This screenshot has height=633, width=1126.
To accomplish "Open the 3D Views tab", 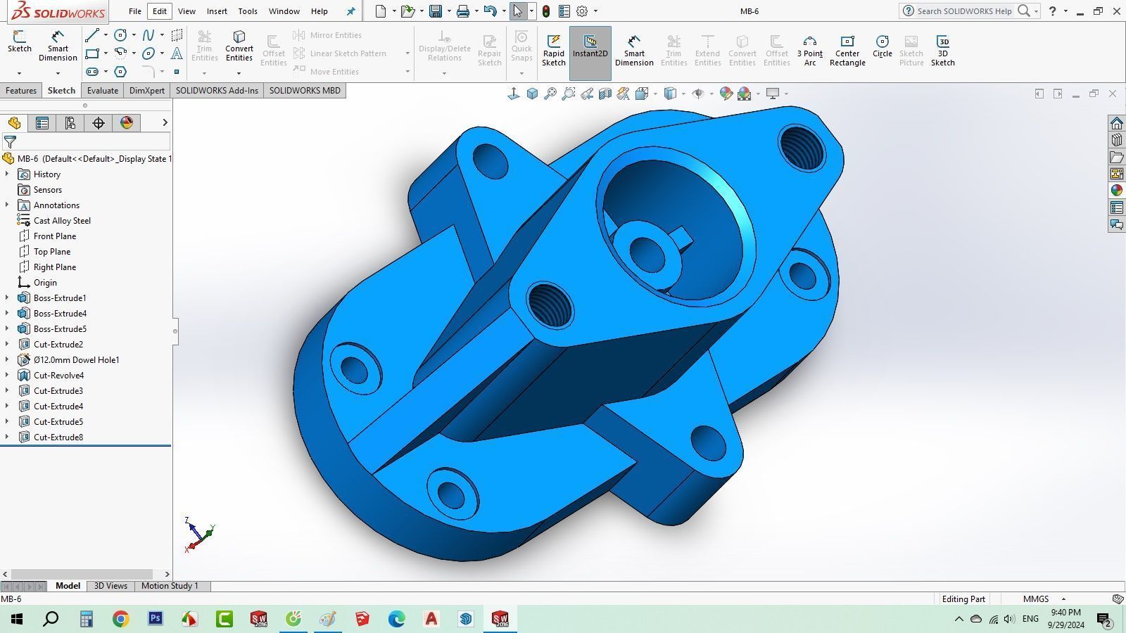I will coord(110,586).
